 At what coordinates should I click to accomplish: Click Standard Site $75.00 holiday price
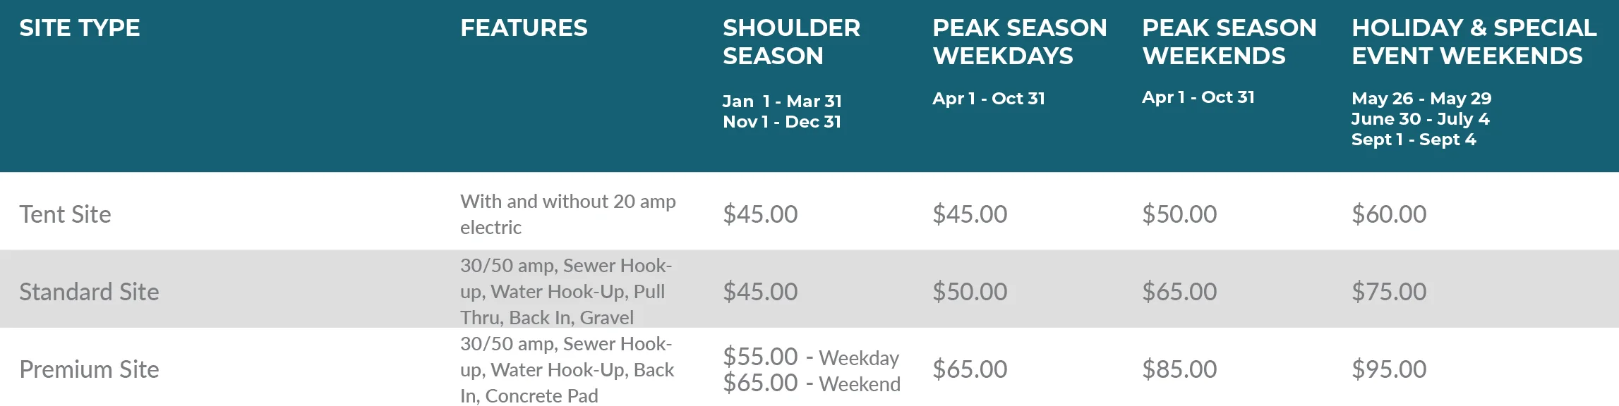click(1389, 292)
